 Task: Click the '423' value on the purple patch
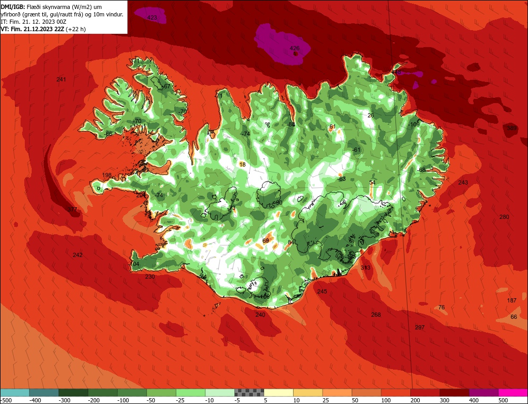[x=152, y=17]
